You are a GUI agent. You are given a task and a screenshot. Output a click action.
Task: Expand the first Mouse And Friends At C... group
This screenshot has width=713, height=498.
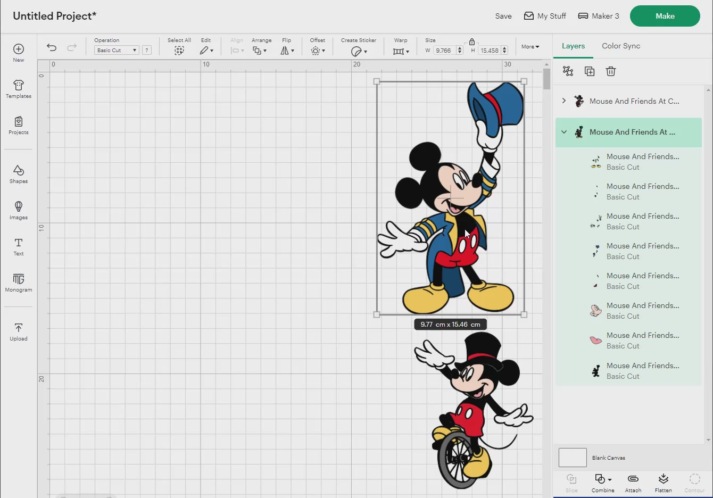click(564, 101)
